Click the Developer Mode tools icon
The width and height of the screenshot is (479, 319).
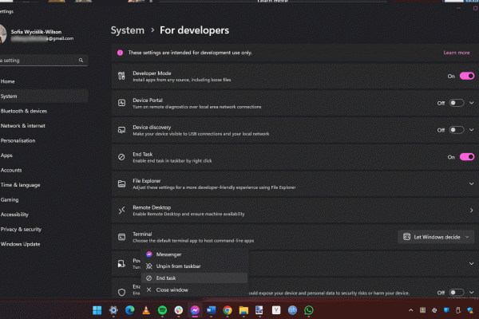tap(121, 76)
